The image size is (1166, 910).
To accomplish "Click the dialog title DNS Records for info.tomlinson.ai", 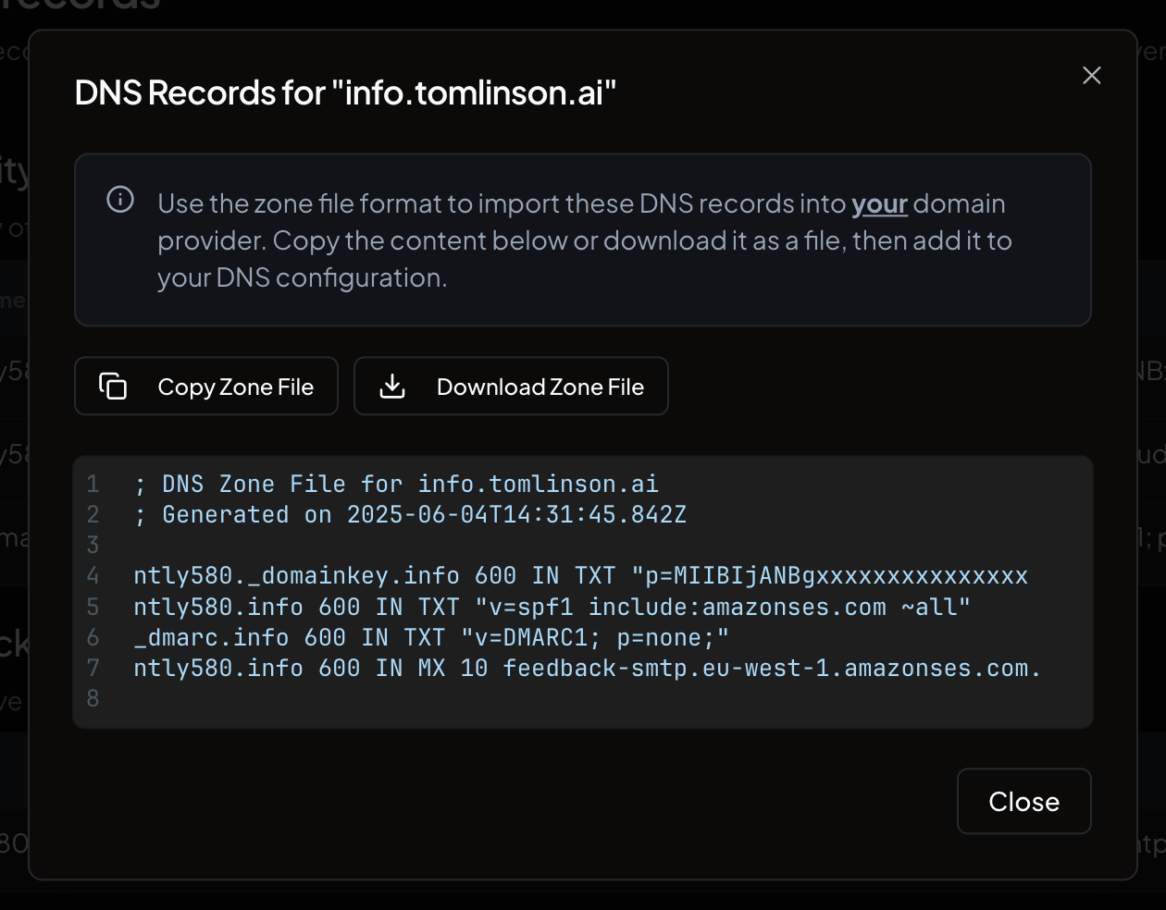I will 345,92.
